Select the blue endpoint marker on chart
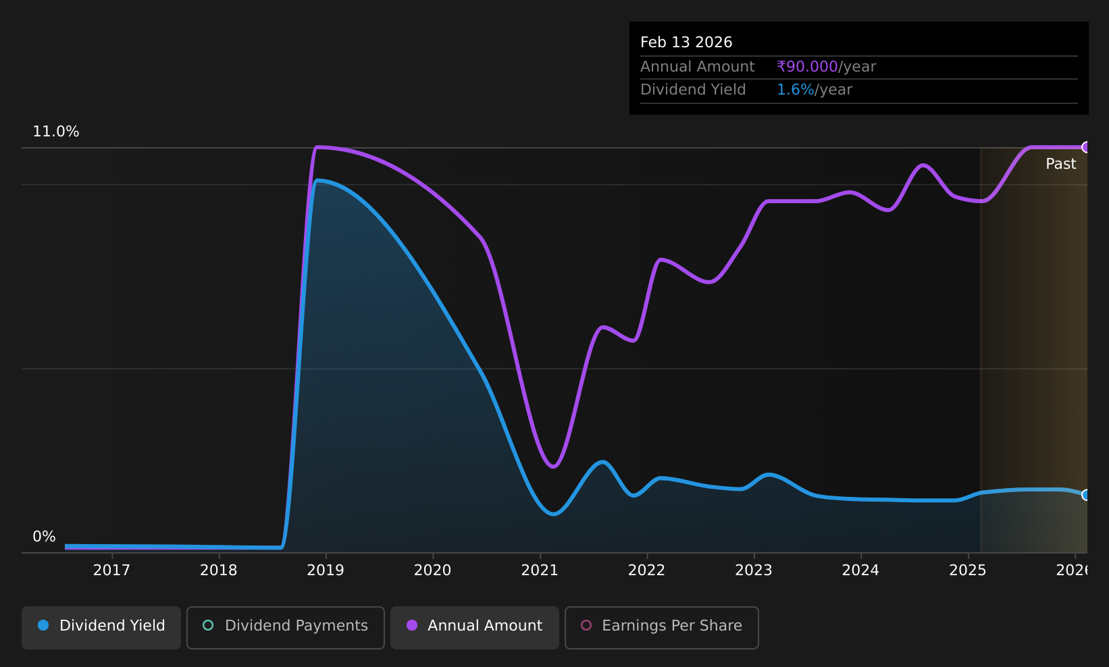Image resolution: width=1109 pixels, height=667 pixels. tap(1086, 495)
